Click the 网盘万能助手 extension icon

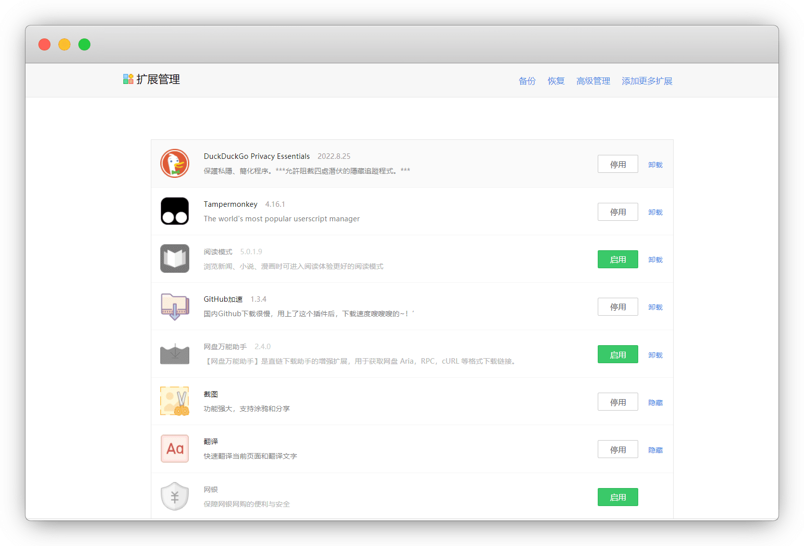click(x=175, y=354)
